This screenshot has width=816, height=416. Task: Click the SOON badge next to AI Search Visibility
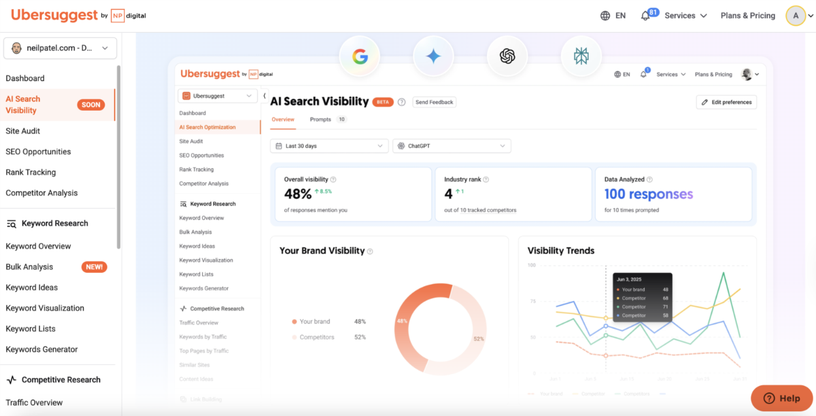coord(91,105)
